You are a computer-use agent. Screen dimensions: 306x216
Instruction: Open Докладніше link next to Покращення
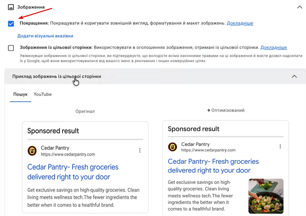[x=240, y=23]
